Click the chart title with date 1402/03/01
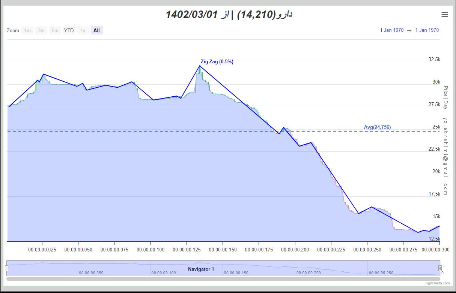The width and height of the screenshot is (456, 293). (229, 15)
